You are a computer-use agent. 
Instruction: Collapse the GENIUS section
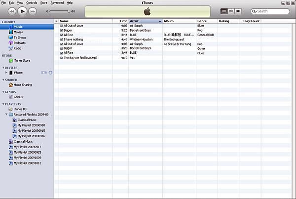click(x=3, y=92)
